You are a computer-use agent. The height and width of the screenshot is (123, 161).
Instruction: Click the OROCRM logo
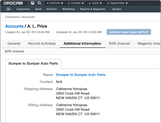tap(13, 3)
